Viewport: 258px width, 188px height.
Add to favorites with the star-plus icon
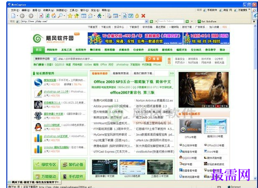coord(76,16)
